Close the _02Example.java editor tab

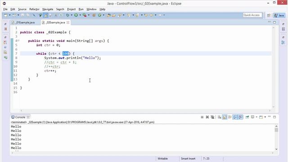coord(68,22)
